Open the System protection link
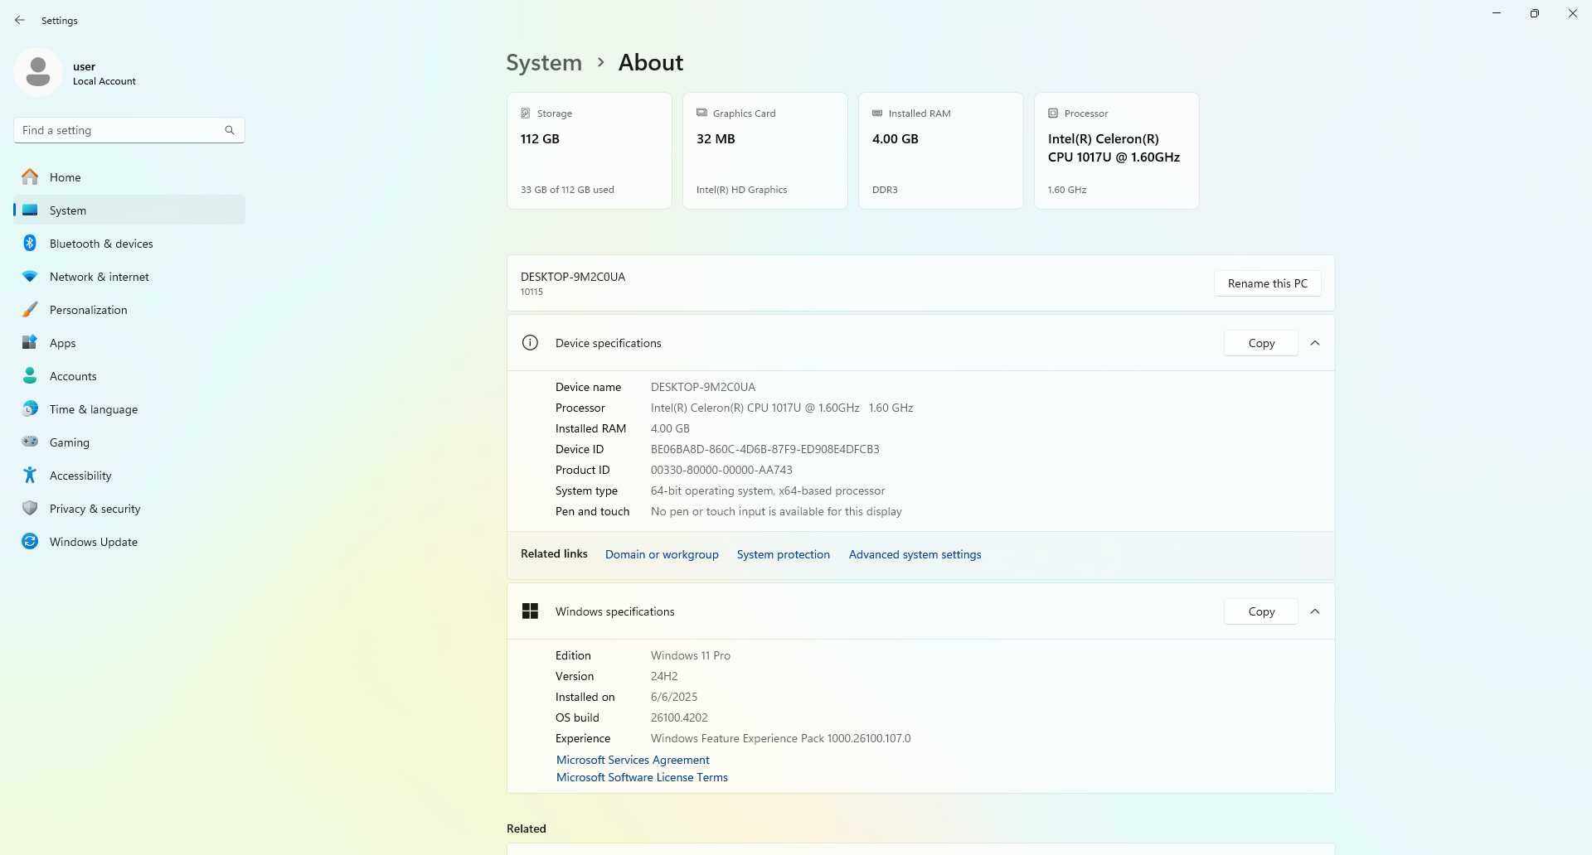 (x=783, y=554)
